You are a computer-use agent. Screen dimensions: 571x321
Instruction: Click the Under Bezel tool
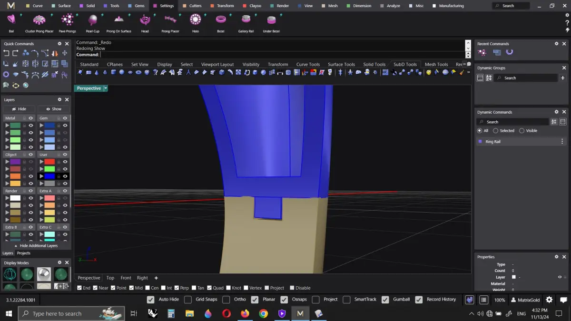[271, 20]
